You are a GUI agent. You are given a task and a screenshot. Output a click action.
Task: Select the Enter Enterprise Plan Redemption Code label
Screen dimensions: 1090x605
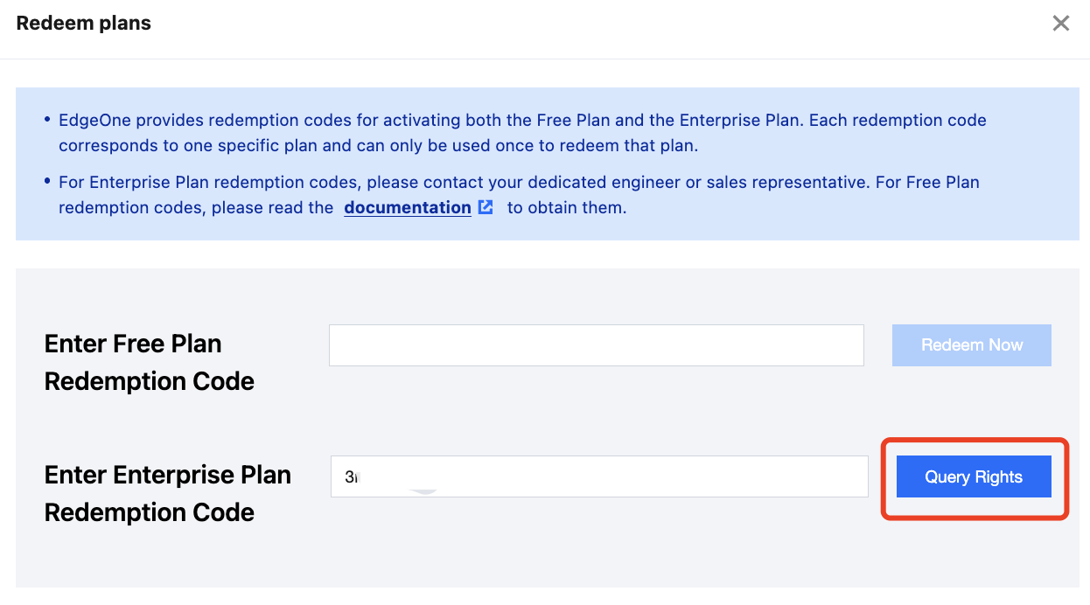tap(167, 493)
